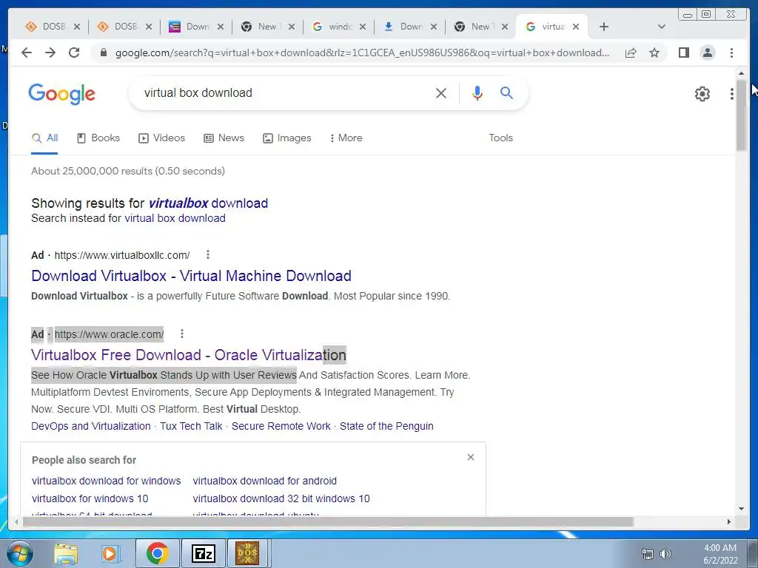Select the Books results tab
This screenshot has width=758, height=568.
[98, 138]
